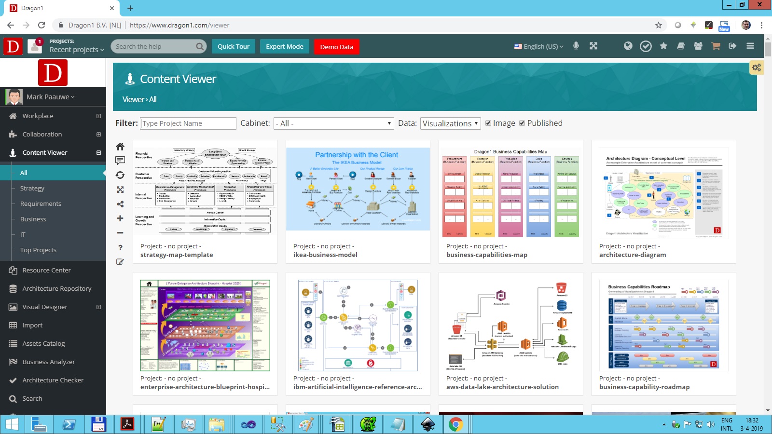Open the hamburger menu icon in header
The height and width of the screenshot is (434, 772).
click(x=750, y=46)
